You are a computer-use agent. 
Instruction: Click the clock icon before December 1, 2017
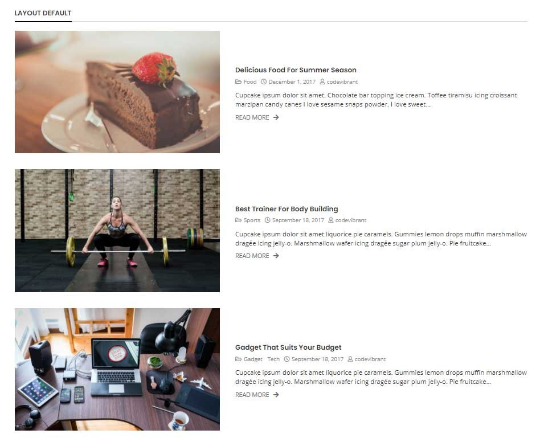264,81
